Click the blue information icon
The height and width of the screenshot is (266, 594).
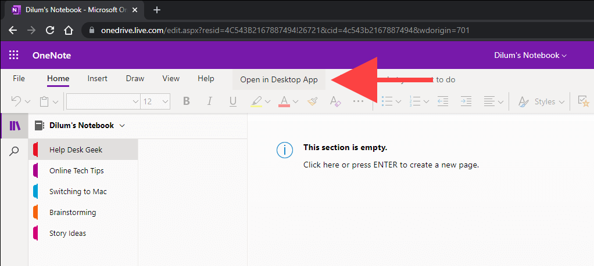point(284,150)
